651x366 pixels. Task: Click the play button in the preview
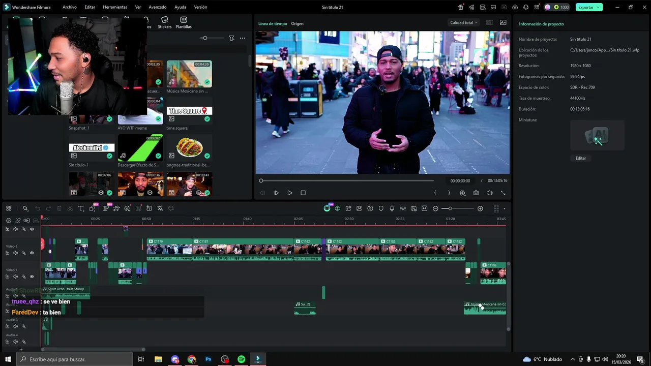pos(290,193)
